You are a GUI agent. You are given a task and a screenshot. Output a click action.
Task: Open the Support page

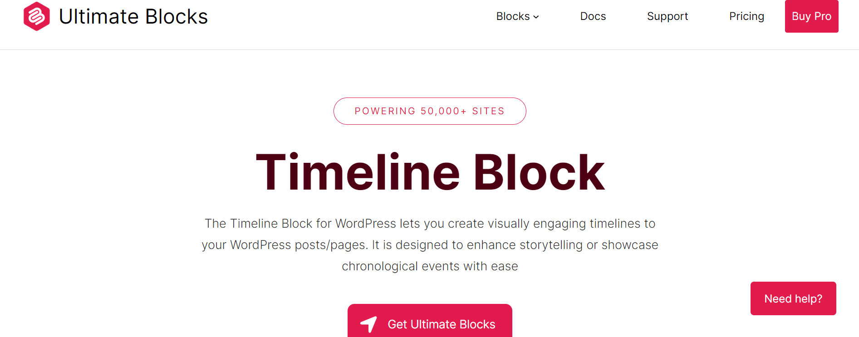tap(668, 16)
